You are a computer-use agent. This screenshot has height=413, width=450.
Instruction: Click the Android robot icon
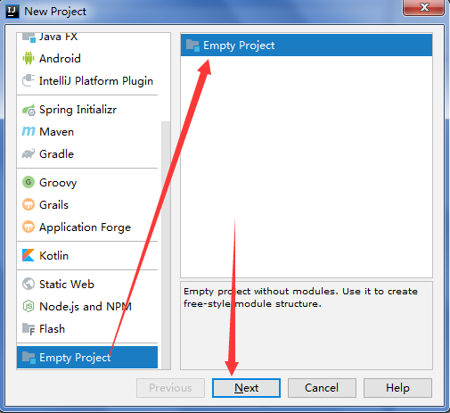[29, 58]
